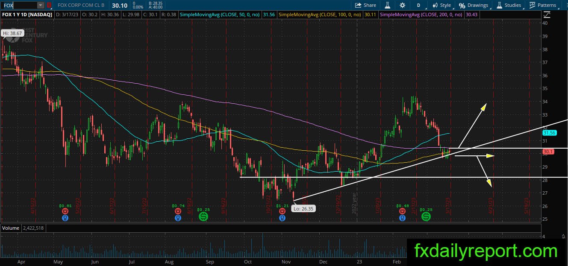Open the symbol selector dropdown arrow
This screenshot has width=568, height=266.
coord(41,5)
